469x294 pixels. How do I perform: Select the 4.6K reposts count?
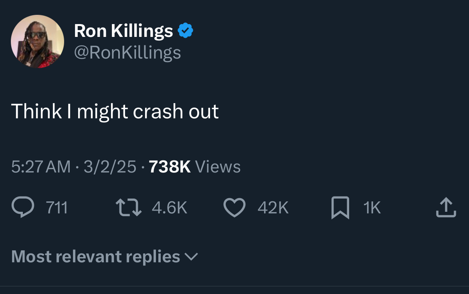(x=170, y=208)
